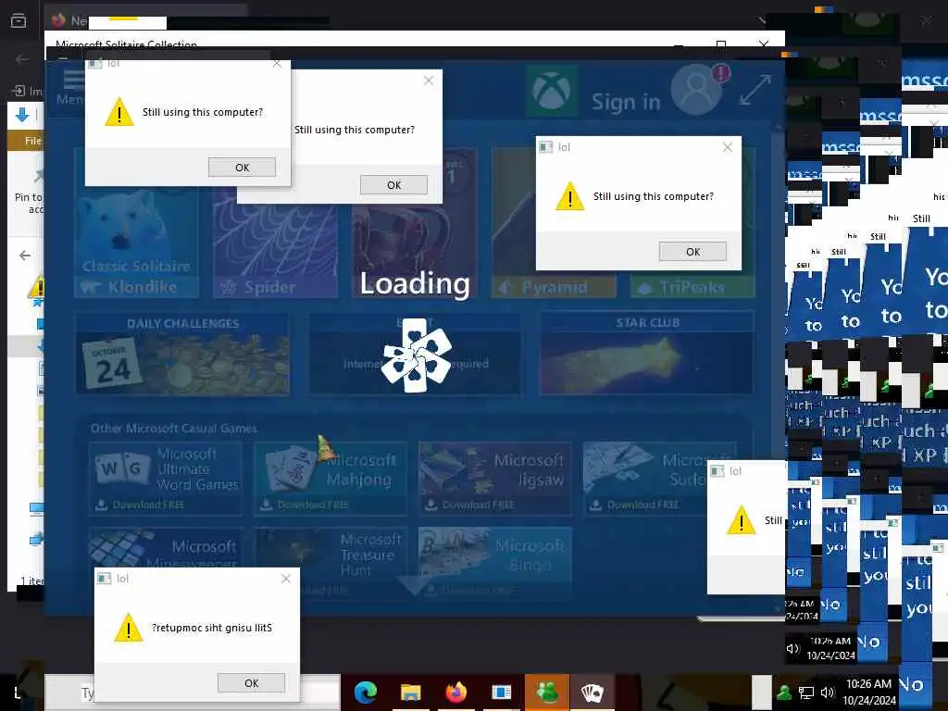Image resolution: width=948 pixels, height=711 pixels.
Task: Select Microsoft Minesweeper tile
Action: (166, 548)
